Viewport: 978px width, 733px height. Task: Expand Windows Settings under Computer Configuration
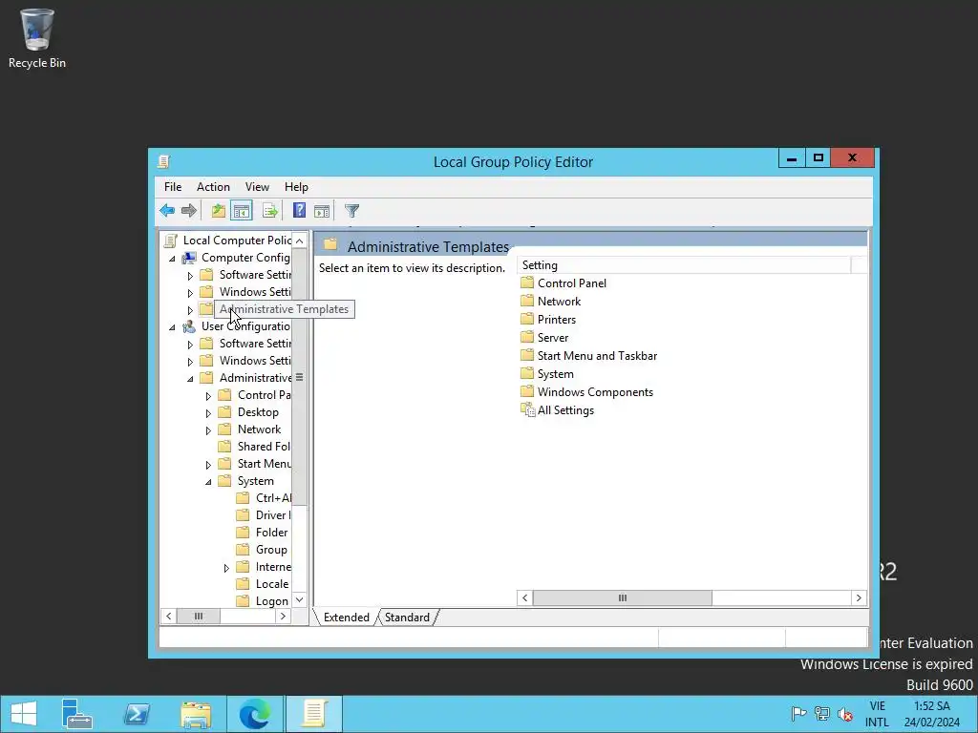190,292
